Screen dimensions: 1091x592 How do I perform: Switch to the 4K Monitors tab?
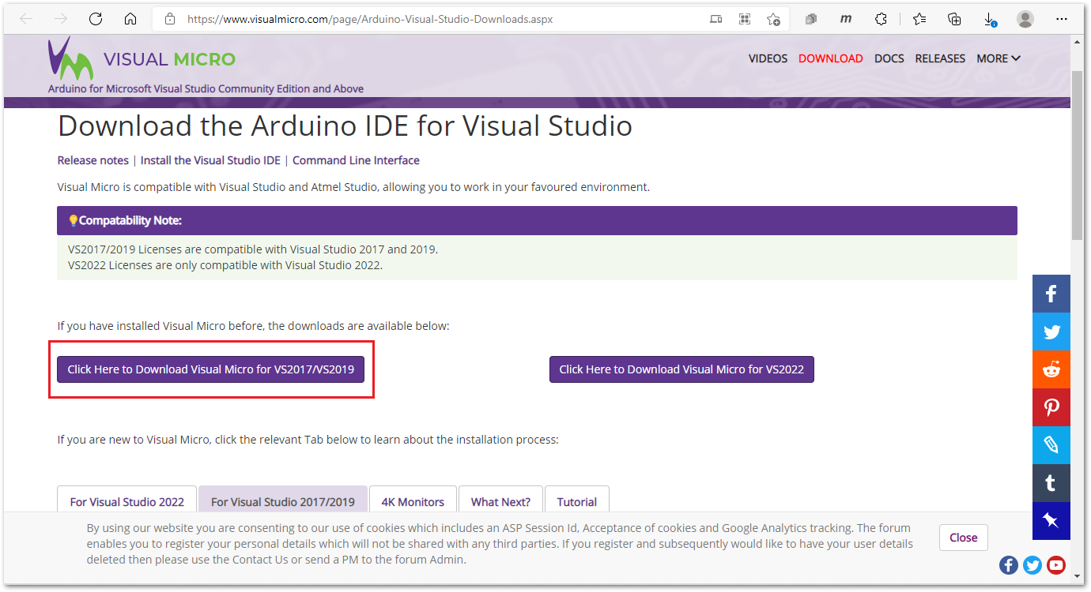click(413, 500)
